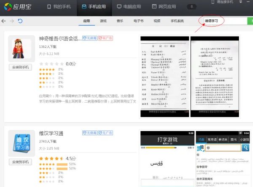Refresh the page with reload icon
The height and width of the screenshot is (187, 253).
point(20,21)
